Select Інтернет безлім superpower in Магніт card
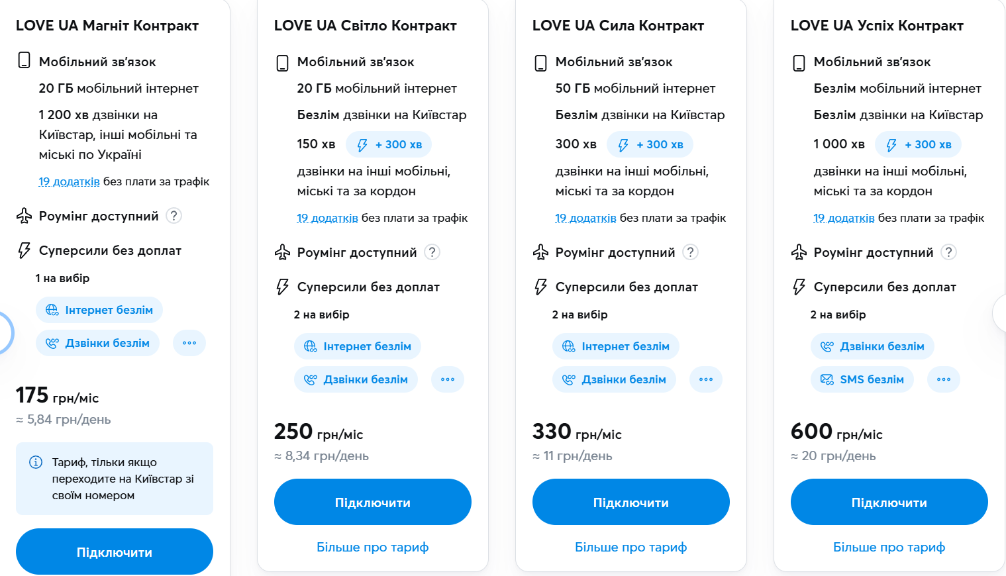The image size is (1006, 576). 99,310
